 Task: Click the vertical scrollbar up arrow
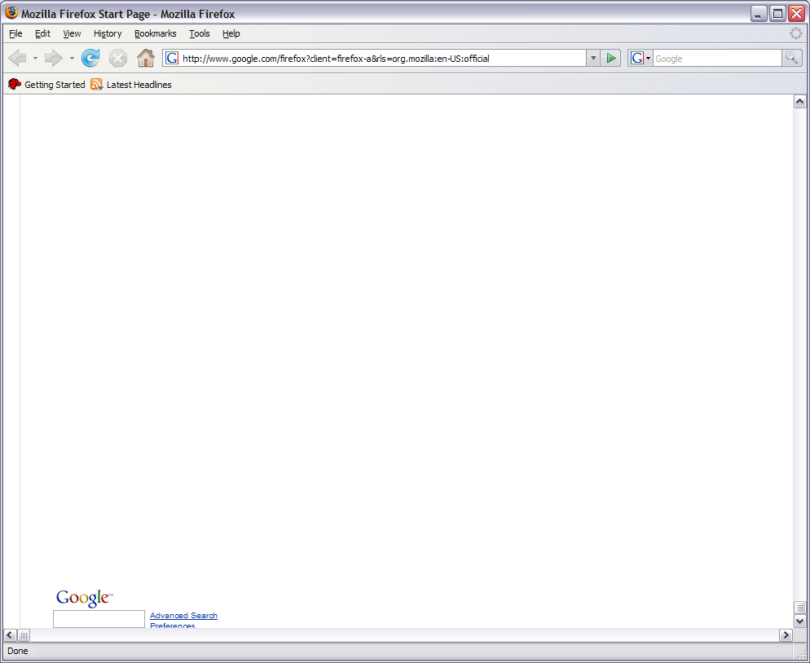pos(799,101)
